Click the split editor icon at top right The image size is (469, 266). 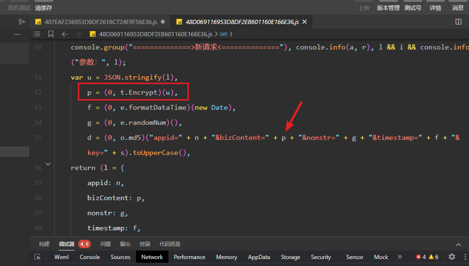coord(458,22)
